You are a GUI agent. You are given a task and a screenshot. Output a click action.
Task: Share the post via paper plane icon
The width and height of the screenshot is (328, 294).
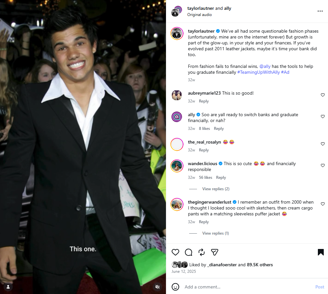tap(215, 252)
